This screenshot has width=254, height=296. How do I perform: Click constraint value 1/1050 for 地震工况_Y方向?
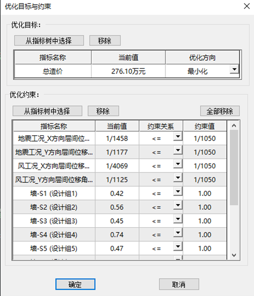click(x=205, y=152)
